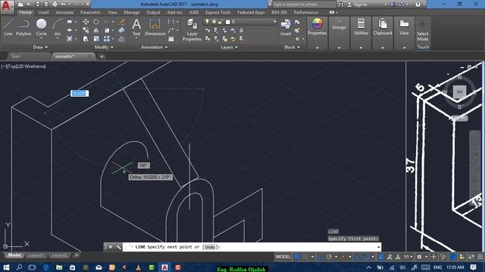Toggle annotation monitor plus icon
The width and height of the screenshot is (485, 272).
(x=433, y=257)
